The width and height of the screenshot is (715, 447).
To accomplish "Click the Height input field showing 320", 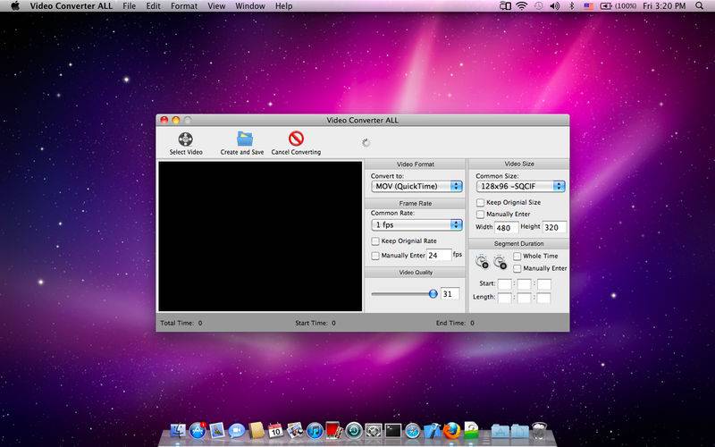I will click(554, 227).
